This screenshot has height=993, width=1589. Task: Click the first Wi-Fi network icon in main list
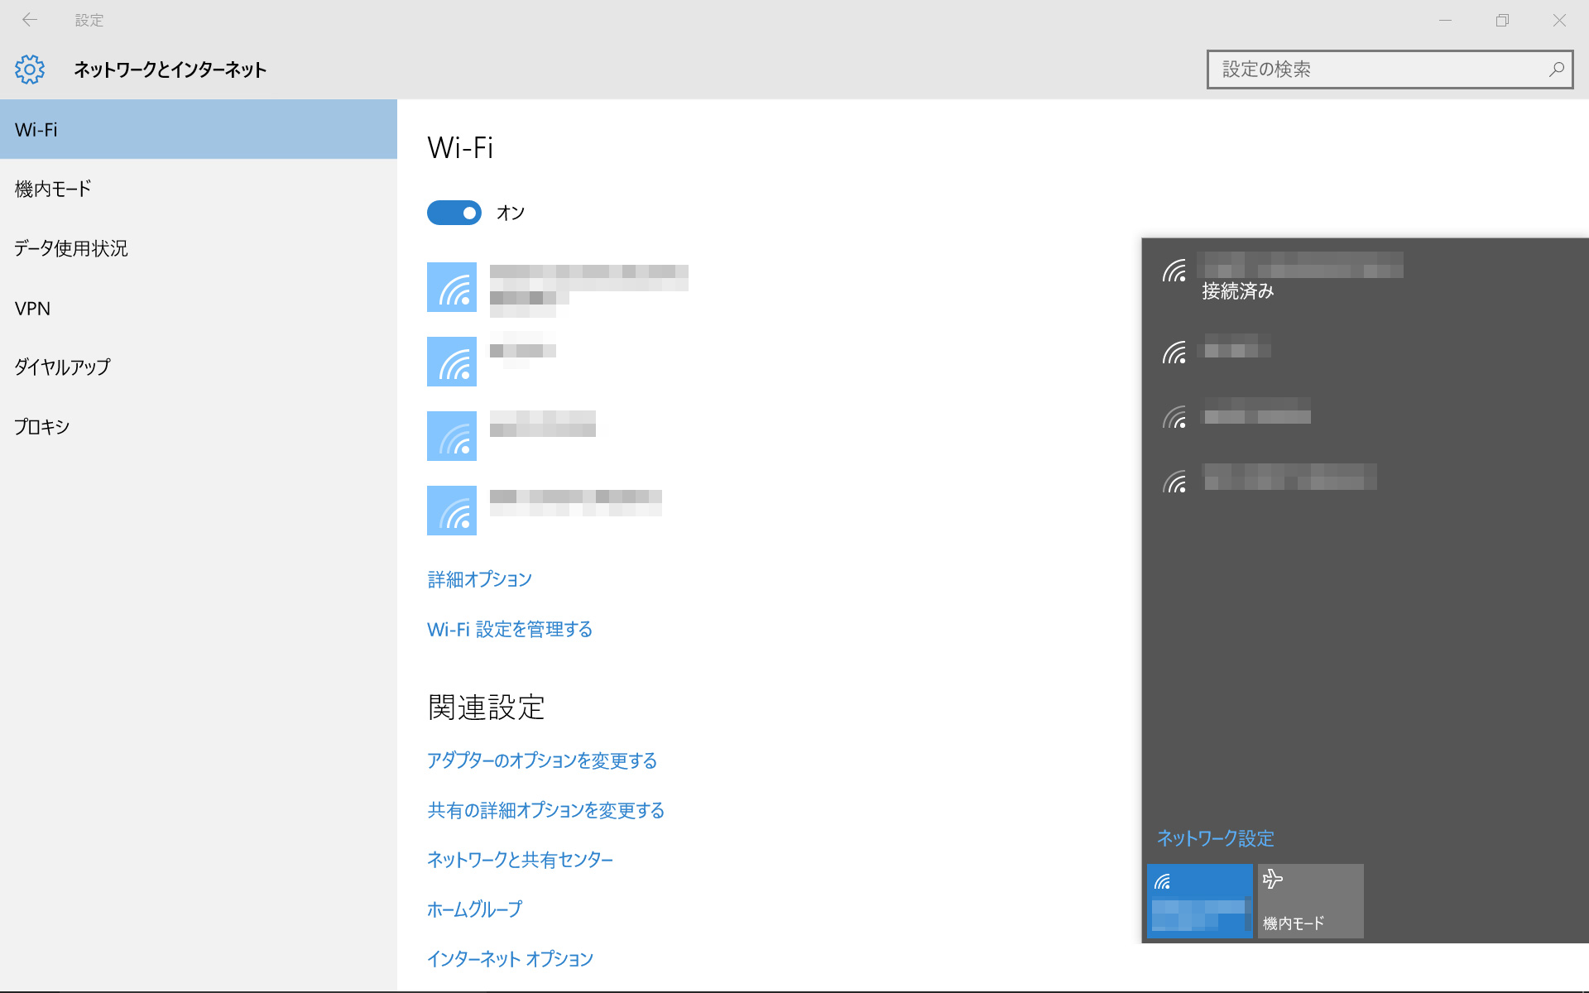click(x=452, y=287)
